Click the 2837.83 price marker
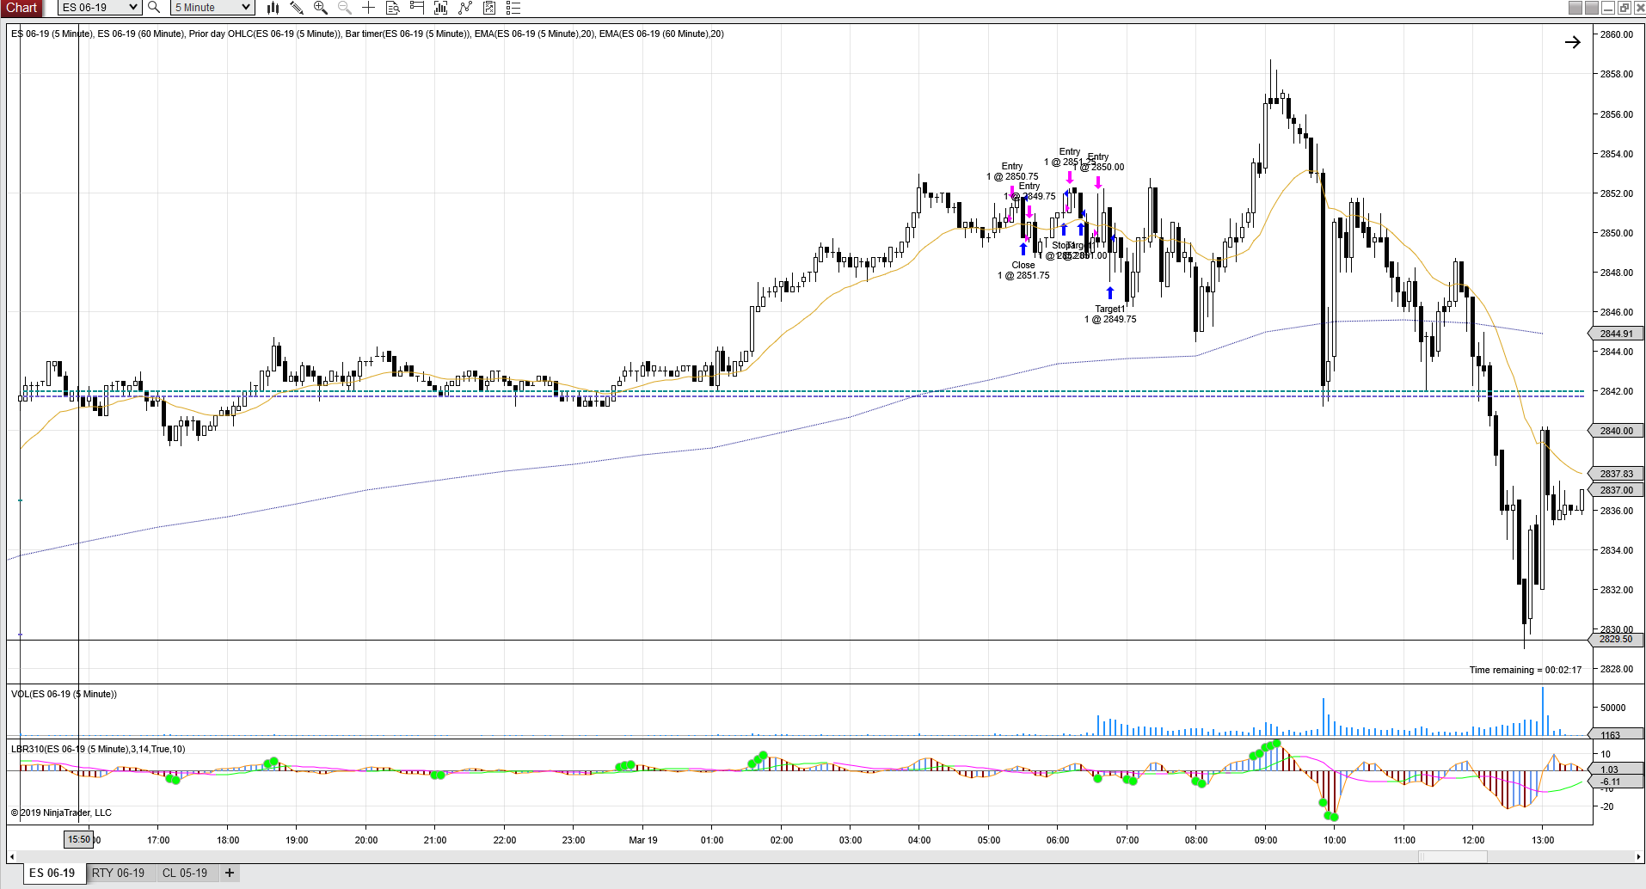The height and width of the screenshot is (889, 1646). tap(1616, 474)
